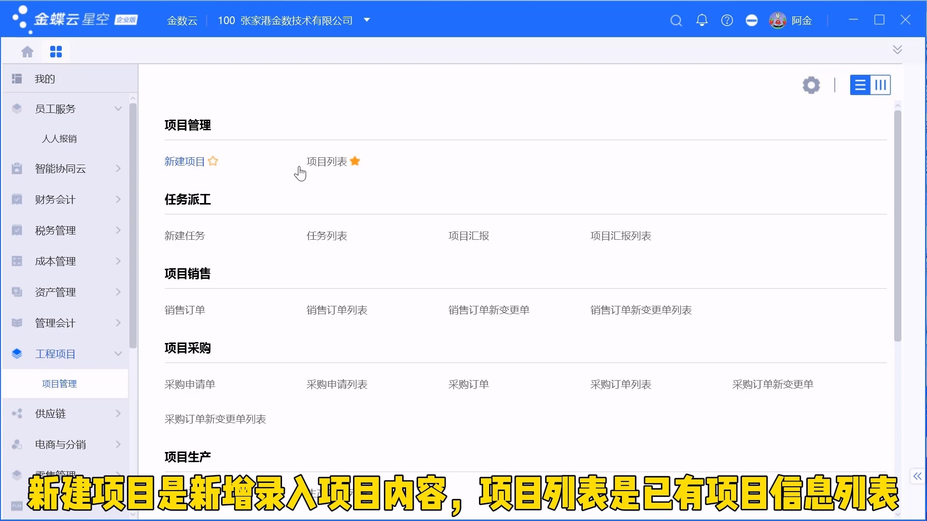Open 采购订单列表 link

(x=621, y=384)
